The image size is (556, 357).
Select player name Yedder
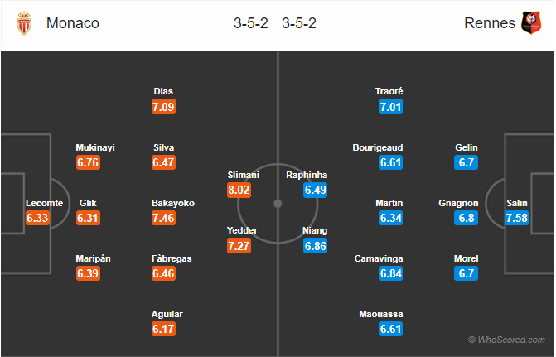point(242,230)
